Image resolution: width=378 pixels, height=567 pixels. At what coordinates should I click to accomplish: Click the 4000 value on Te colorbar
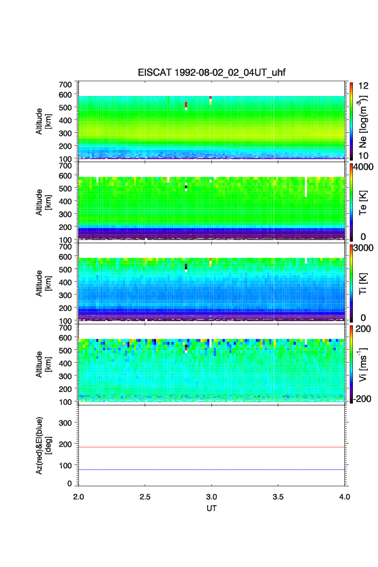[363, 167]
